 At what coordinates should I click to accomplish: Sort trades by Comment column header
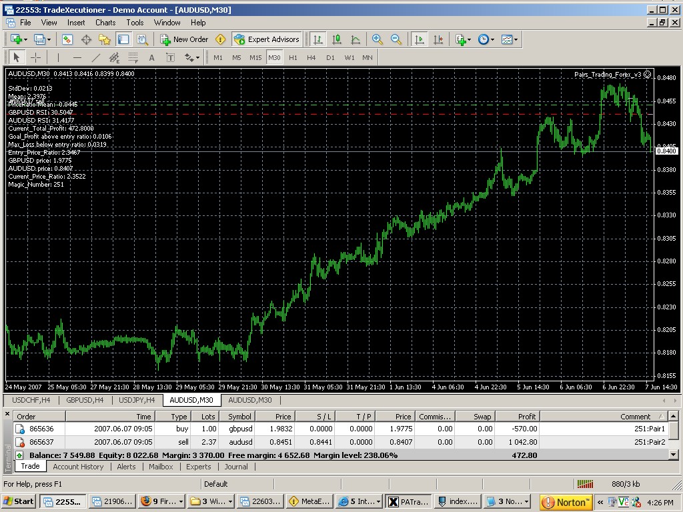click(x=603, y=417)
